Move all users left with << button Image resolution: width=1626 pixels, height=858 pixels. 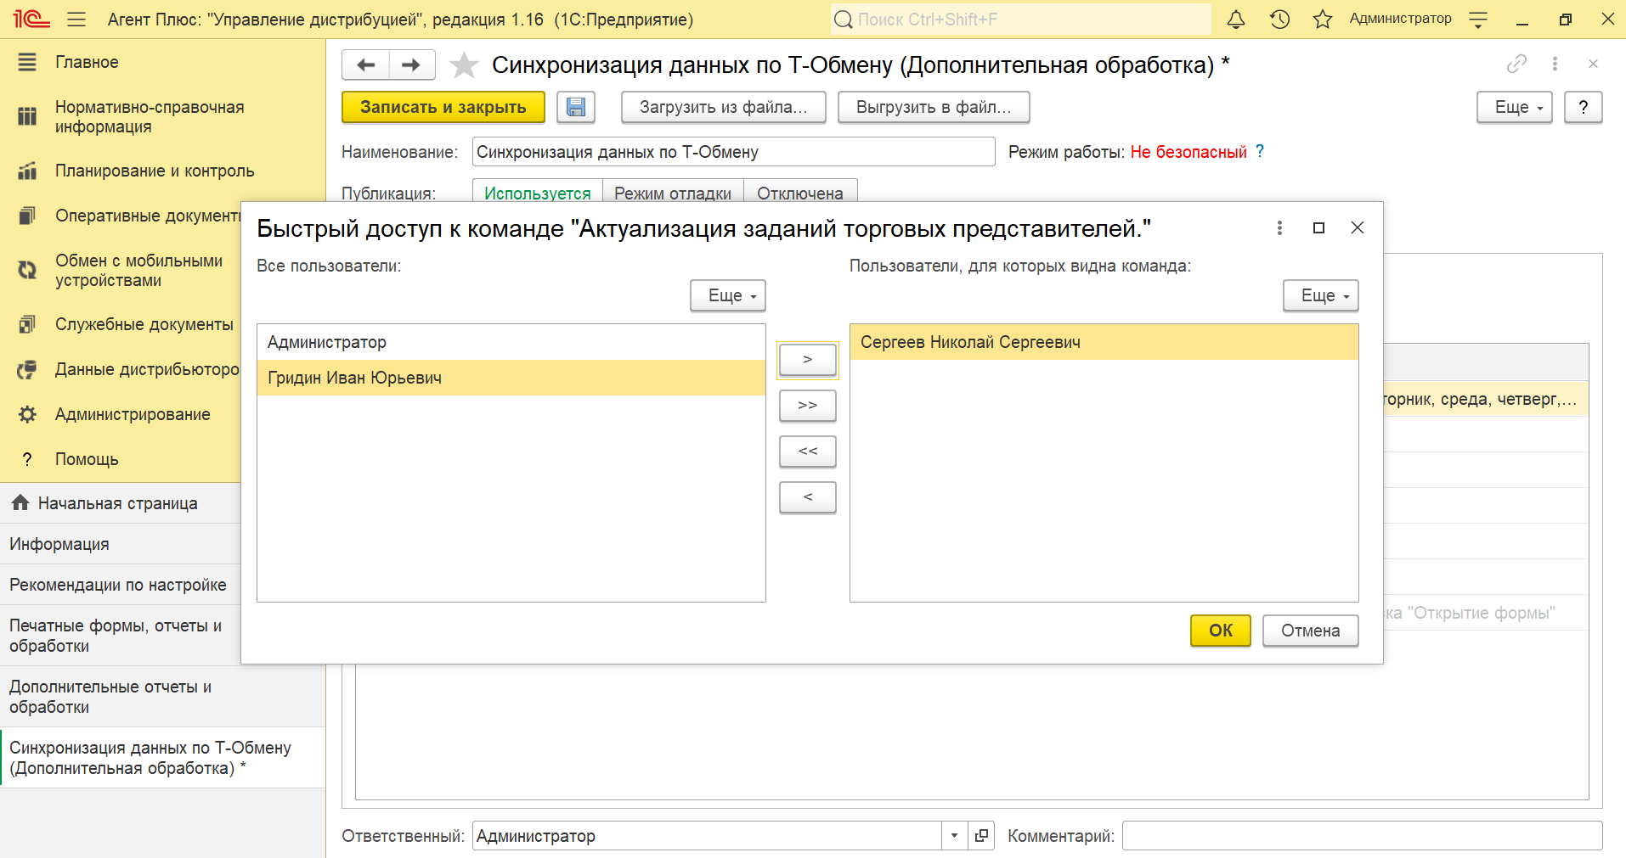pos(808,451)
